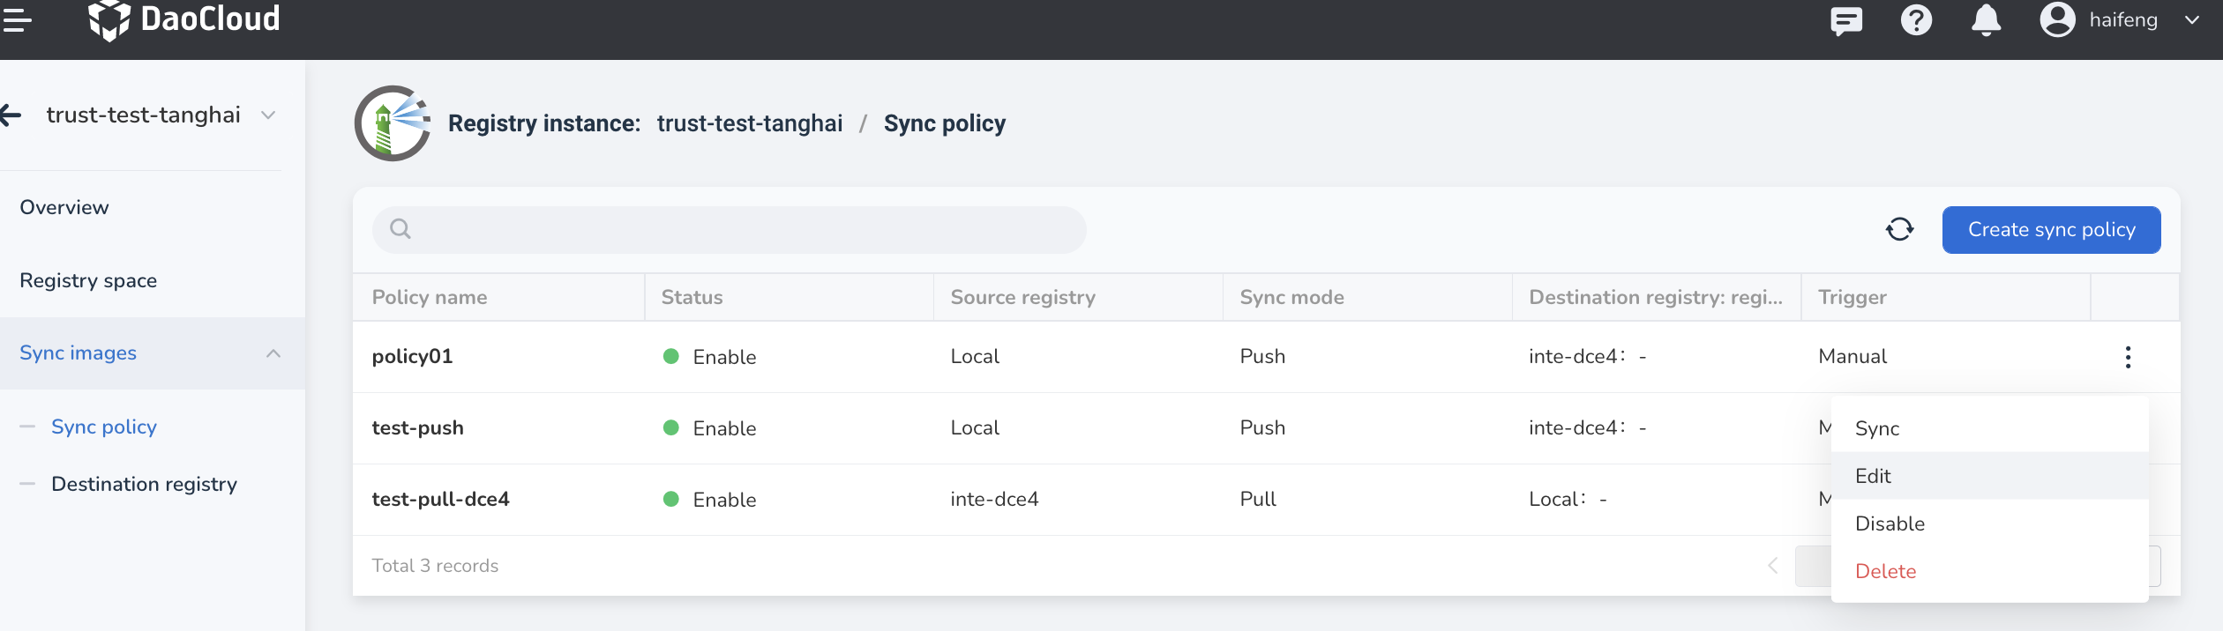This screenshot has width=2223, height=631.
Task: Click the haifeng user avatar icon
Action: pos(2057,19)
